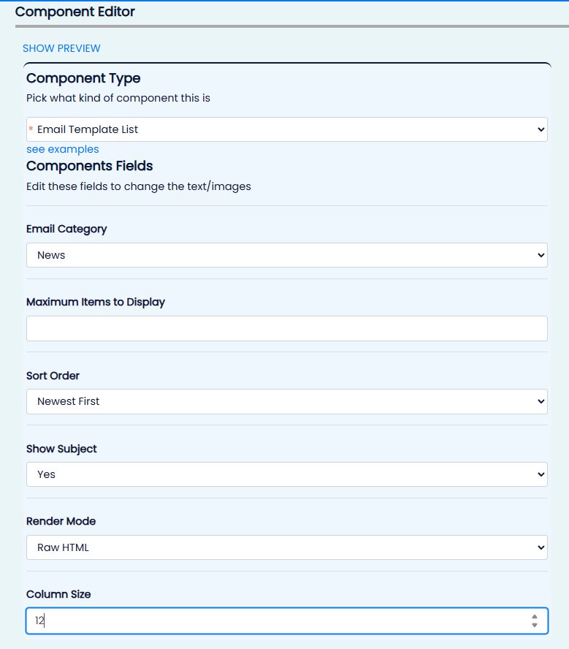Click the Render Mode field label

[x=61, y=522]
